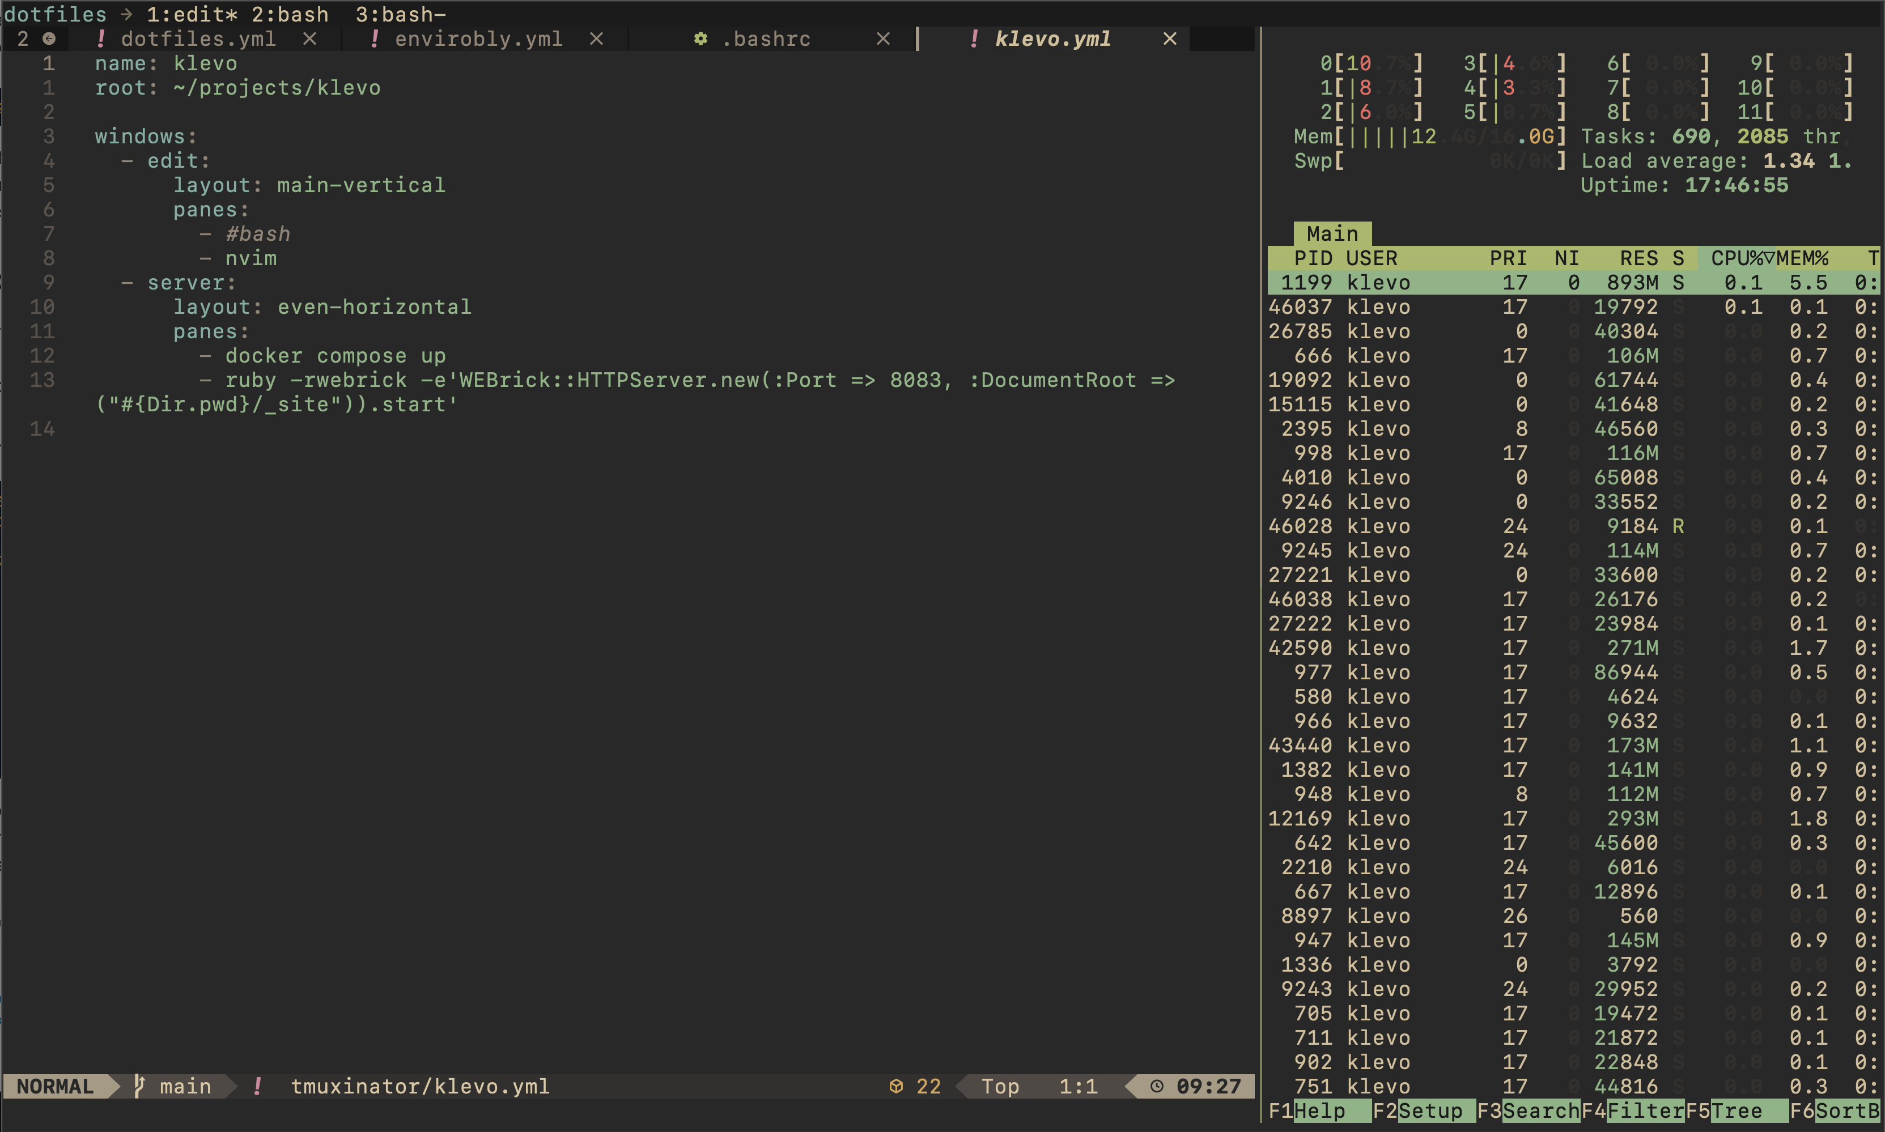Image resolution: width=1885 pixels, height=1132 pixels.
Task: Close the klevo.yml buffer tab
Action: click(x=1169, y=39)
